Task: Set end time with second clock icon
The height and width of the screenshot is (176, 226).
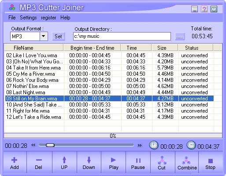Action: click(x=191, y=145)
